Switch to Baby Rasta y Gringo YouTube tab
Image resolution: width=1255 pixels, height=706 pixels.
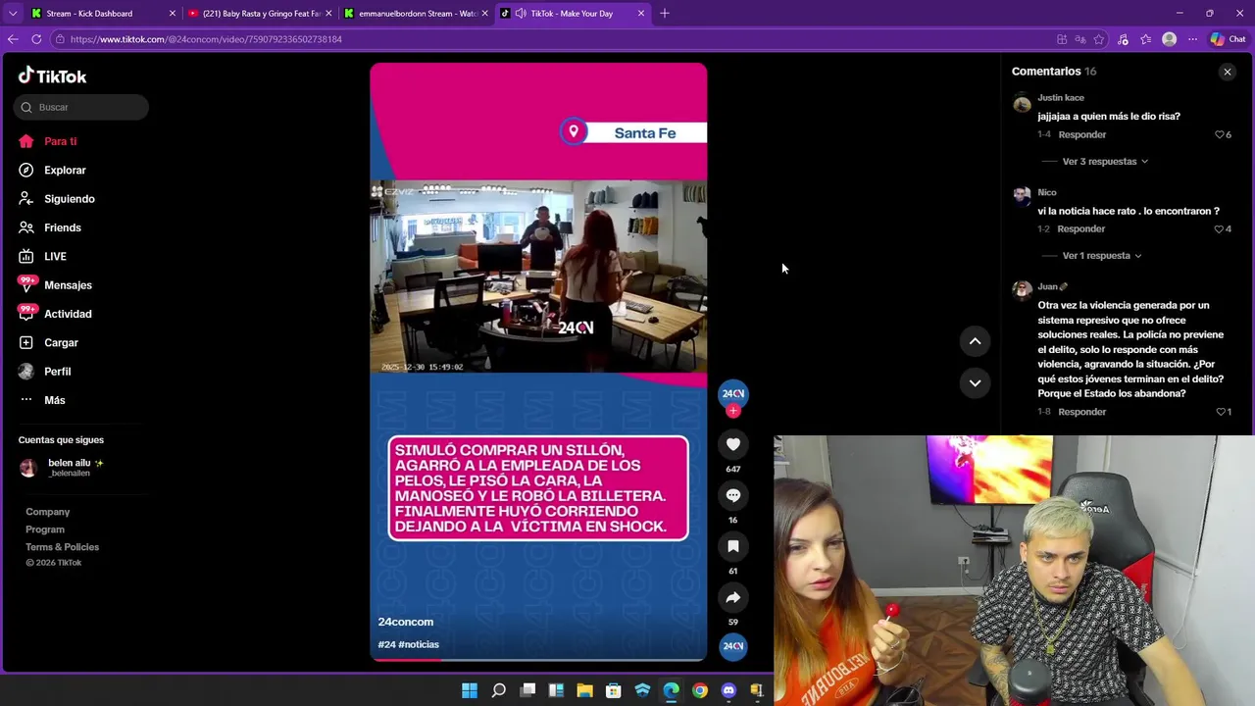[x=261, y=14]
